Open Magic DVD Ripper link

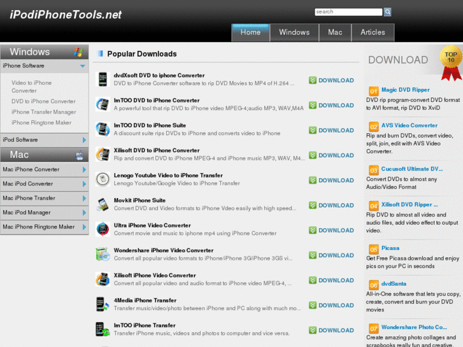pos(406,90)
